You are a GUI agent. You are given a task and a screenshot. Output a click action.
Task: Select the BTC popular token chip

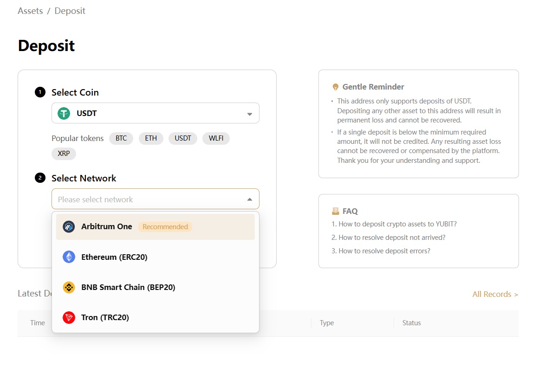click(121, 138)
